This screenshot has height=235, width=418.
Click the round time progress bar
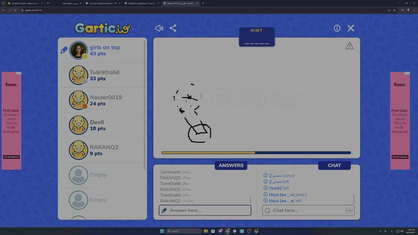click(256, 153)
